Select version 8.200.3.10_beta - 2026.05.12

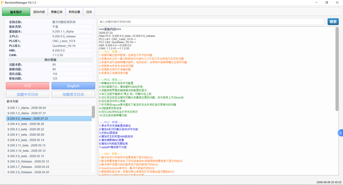tap(49, 151)
